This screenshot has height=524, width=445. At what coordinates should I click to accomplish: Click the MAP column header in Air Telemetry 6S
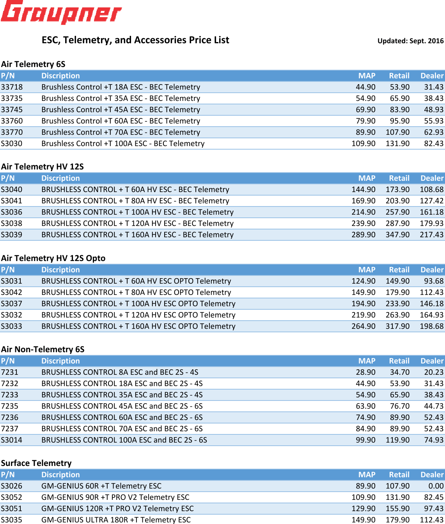click(367, 76)
